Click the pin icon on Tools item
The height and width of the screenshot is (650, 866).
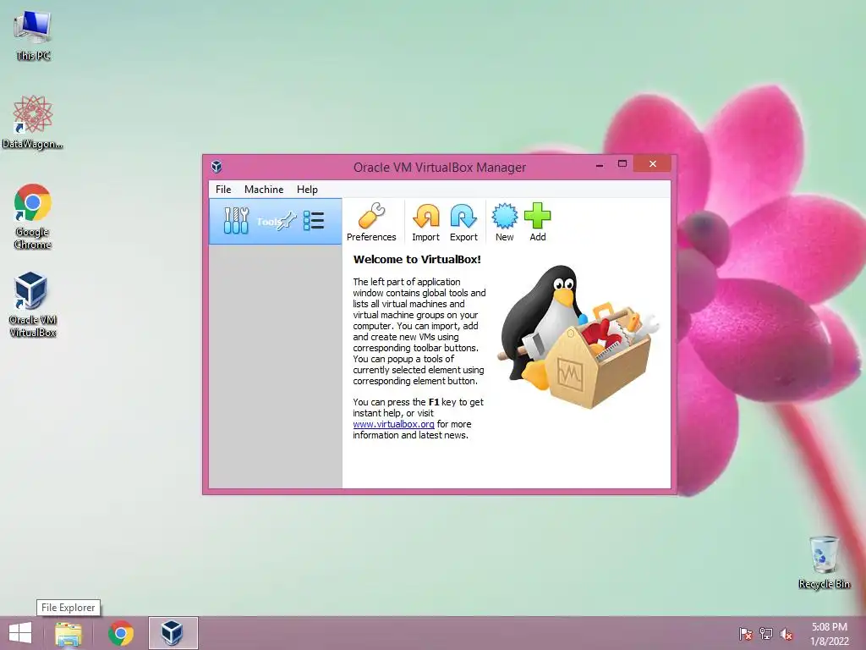pyautogui.click(x=287, y=221)
